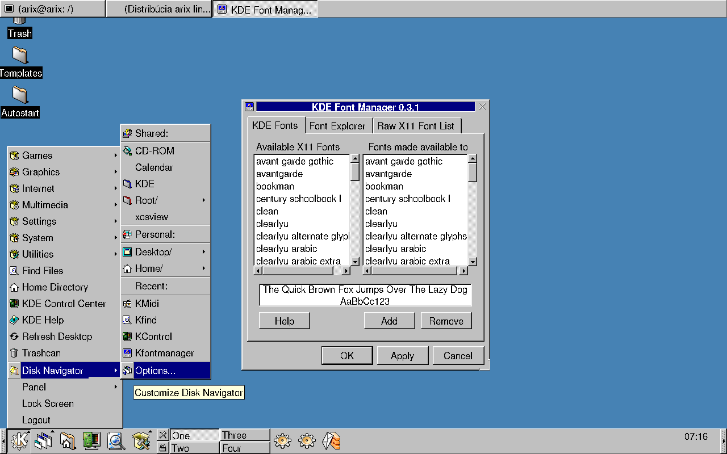Open Home Directory menu entry
Viewport: 727px width, 454px height.
click(65, 287)
